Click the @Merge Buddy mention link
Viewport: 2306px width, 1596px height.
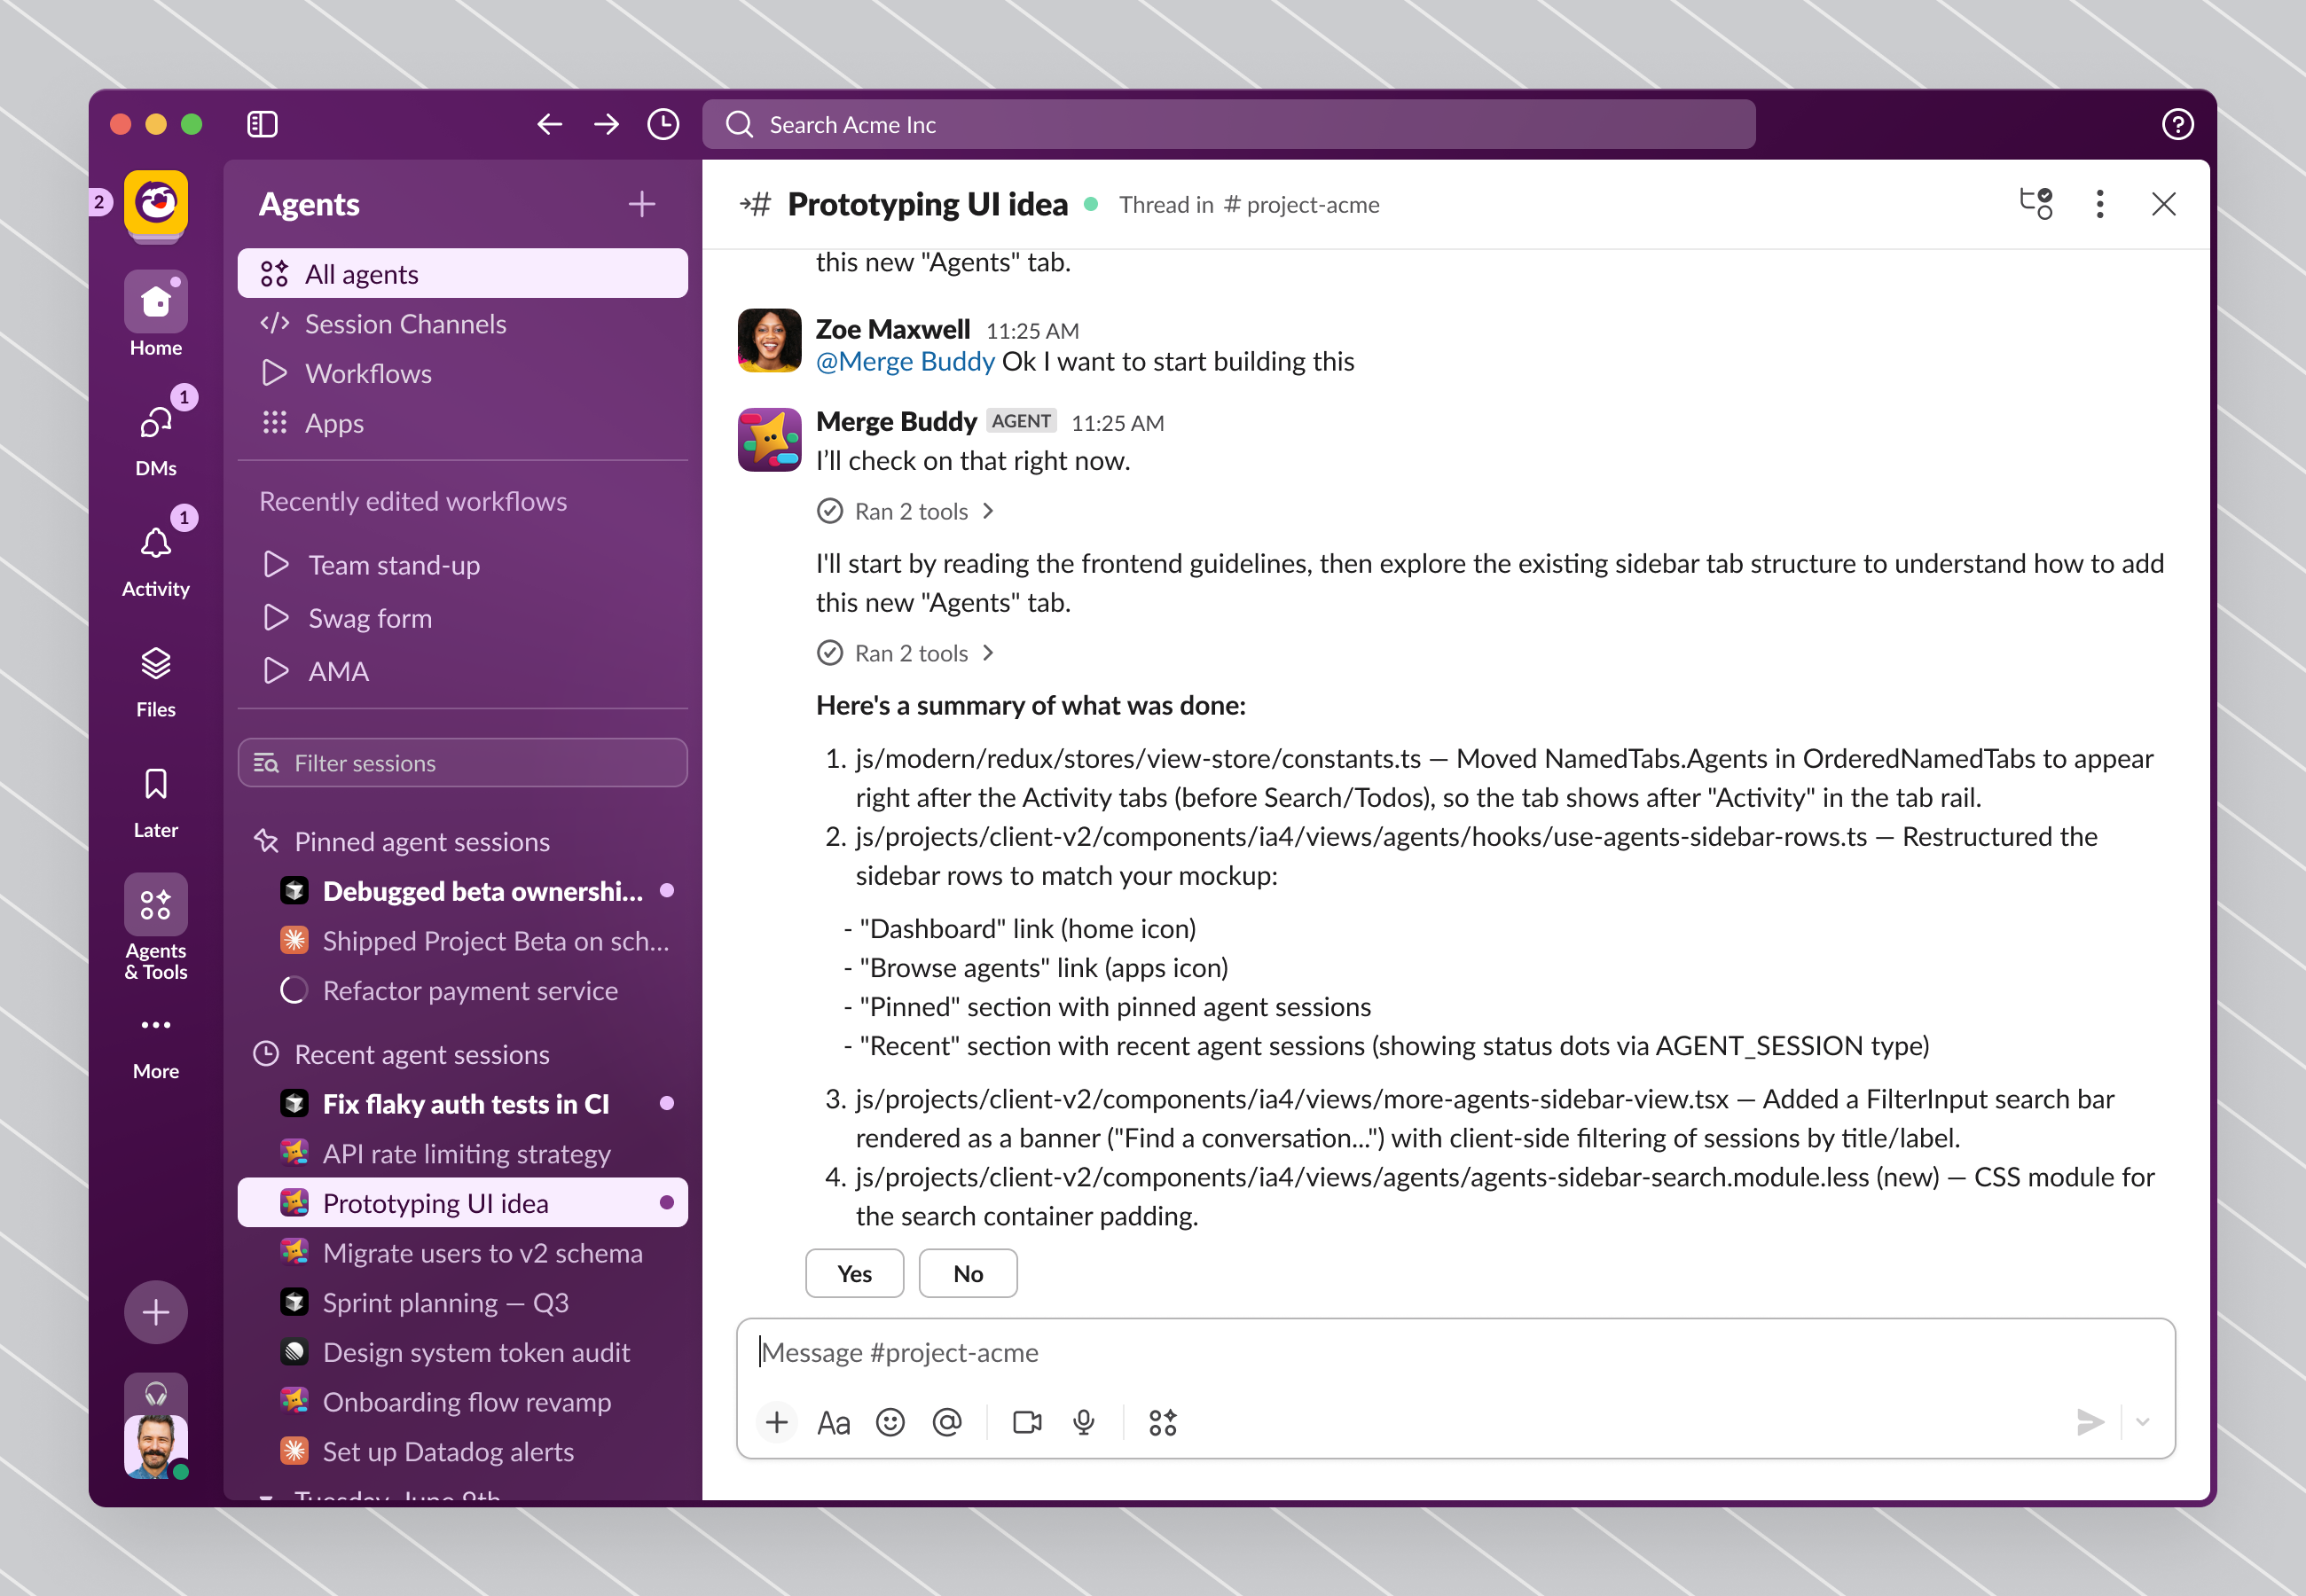click(905, 361)
